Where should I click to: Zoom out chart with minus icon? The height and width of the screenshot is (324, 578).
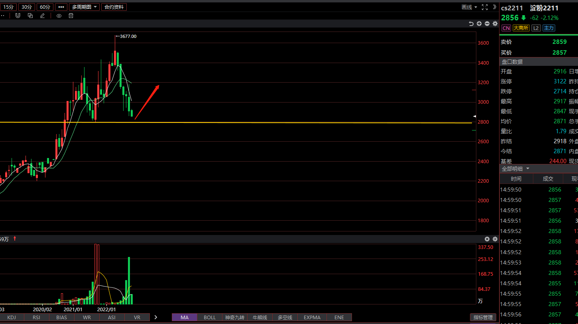pos(487,24)
